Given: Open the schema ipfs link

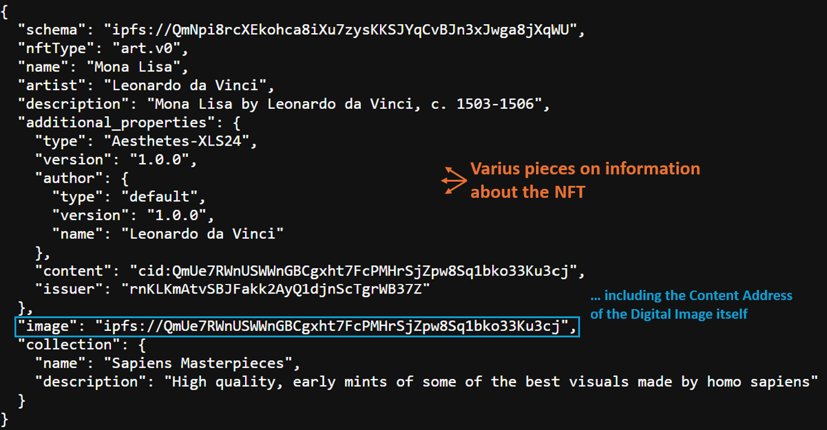Looking at the screenshot, I should [x=340, y=29].
